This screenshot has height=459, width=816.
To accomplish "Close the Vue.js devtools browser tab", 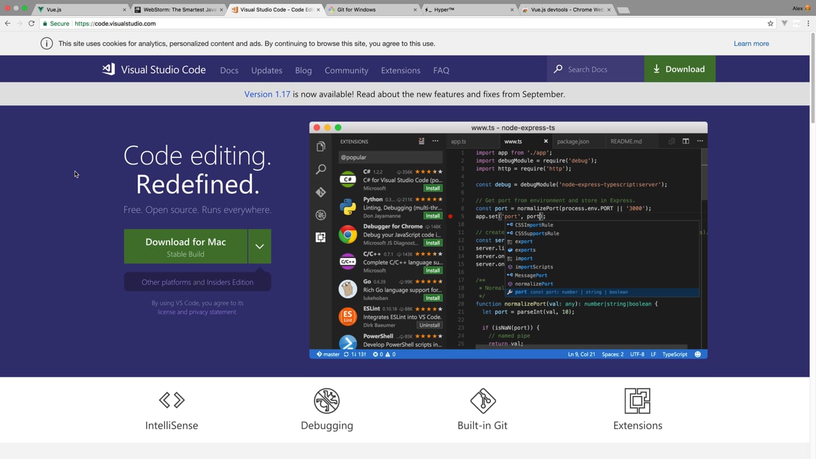I will 608,10.
